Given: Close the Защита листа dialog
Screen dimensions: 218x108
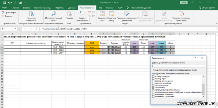Looking at the screenshot, I should pos(202,58).
